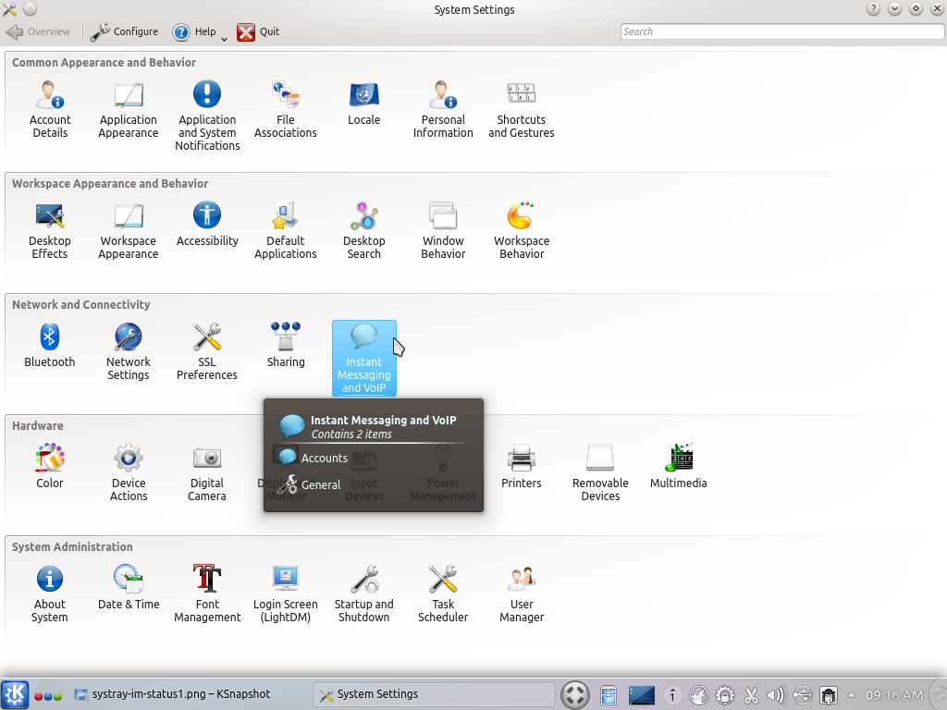Click the Overview back button
This screenshot has width=947, height=710.
(x=38, y=31)
